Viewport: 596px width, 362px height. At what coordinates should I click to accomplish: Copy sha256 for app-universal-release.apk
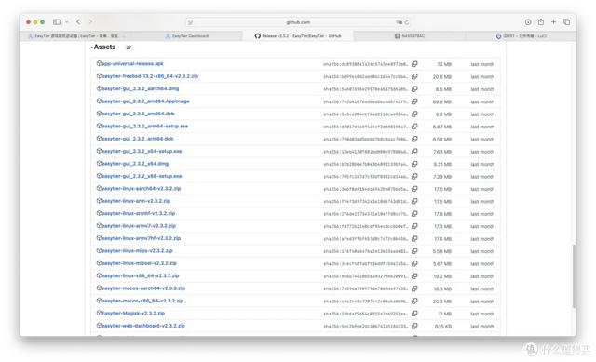414,64
